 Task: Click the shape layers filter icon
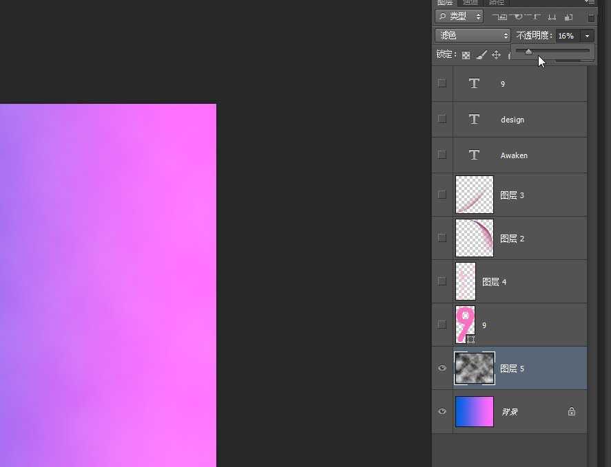(551, 16)
